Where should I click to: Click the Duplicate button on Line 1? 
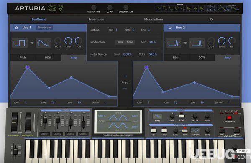coord(44,28)
